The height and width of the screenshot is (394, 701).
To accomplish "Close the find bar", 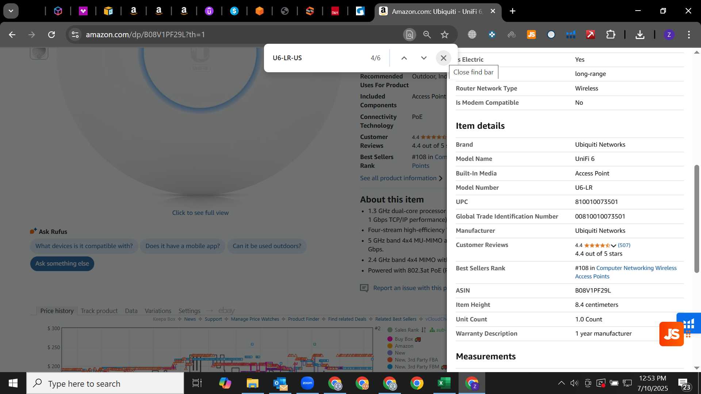I will point(443,58).
